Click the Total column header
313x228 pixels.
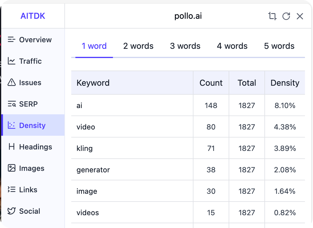[247, 83]
